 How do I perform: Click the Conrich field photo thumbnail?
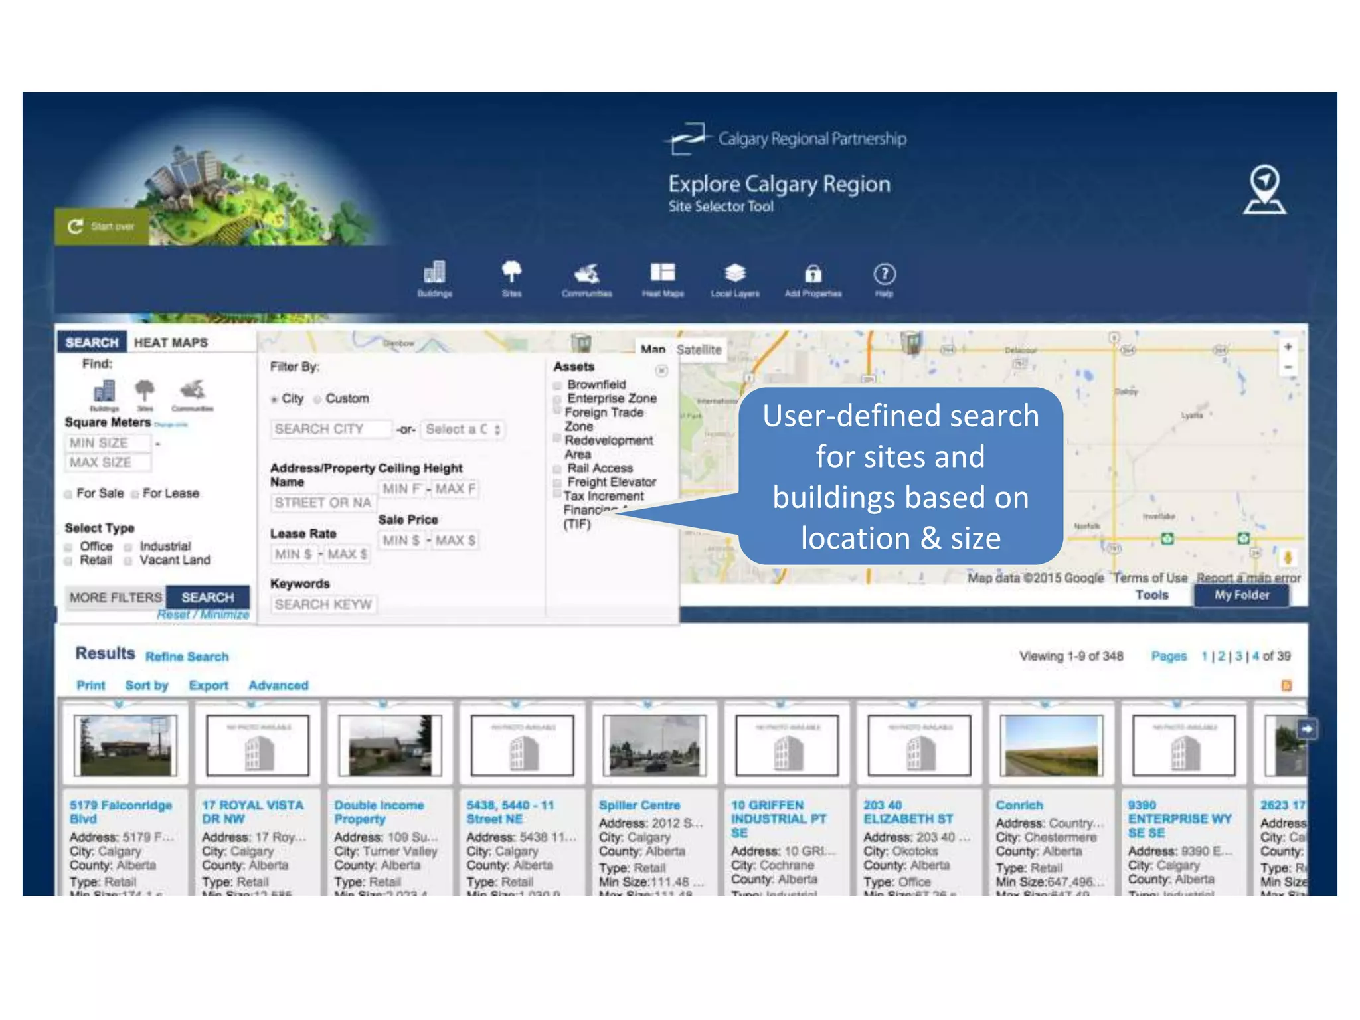tap(1051, 745)
